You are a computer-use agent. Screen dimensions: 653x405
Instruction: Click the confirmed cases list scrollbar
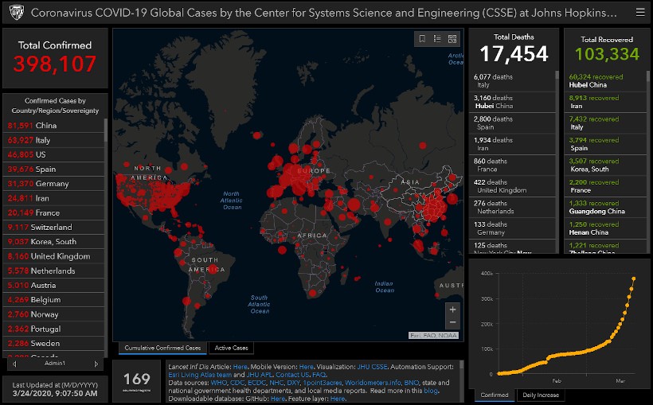point(105,130)
